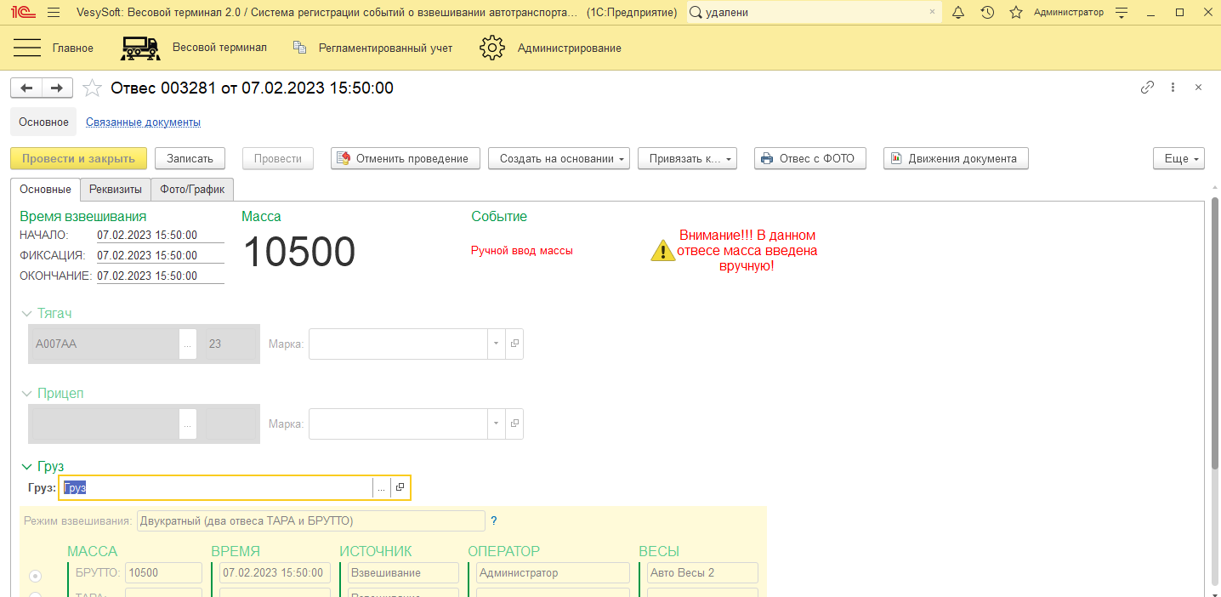This screenshot has width=1221, height=597.
Task: Click the search field at top
Action: pyautogui.click(x=812, y=13)
